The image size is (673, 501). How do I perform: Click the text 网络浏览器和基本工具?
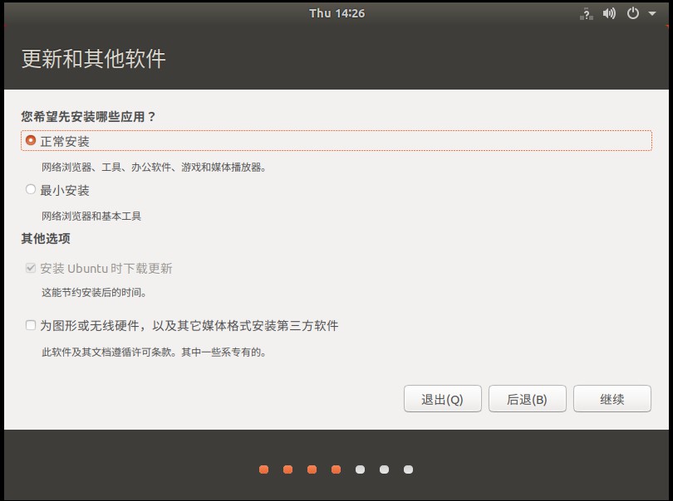pyautogui.click(x=91, y=216)
